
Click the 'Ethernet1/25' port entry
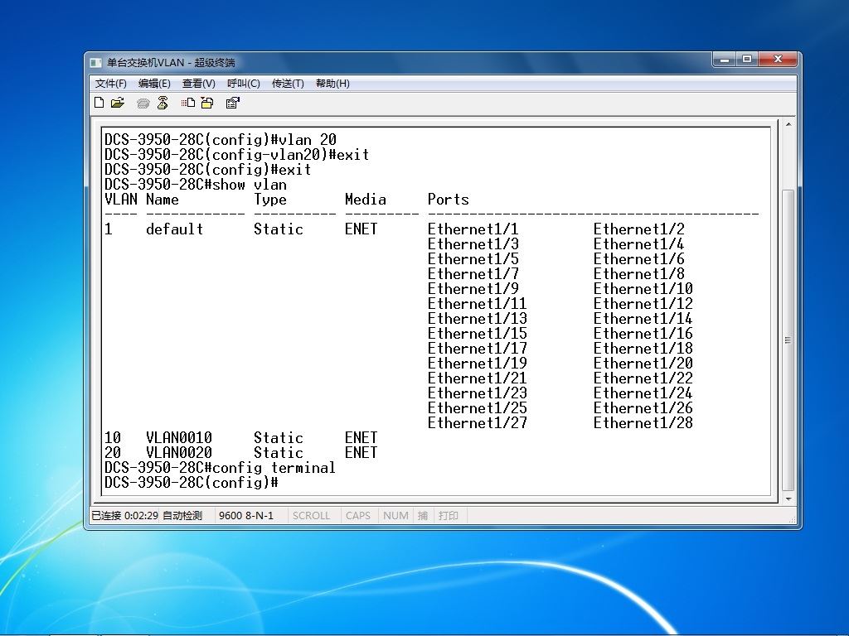tap(478, 408)
